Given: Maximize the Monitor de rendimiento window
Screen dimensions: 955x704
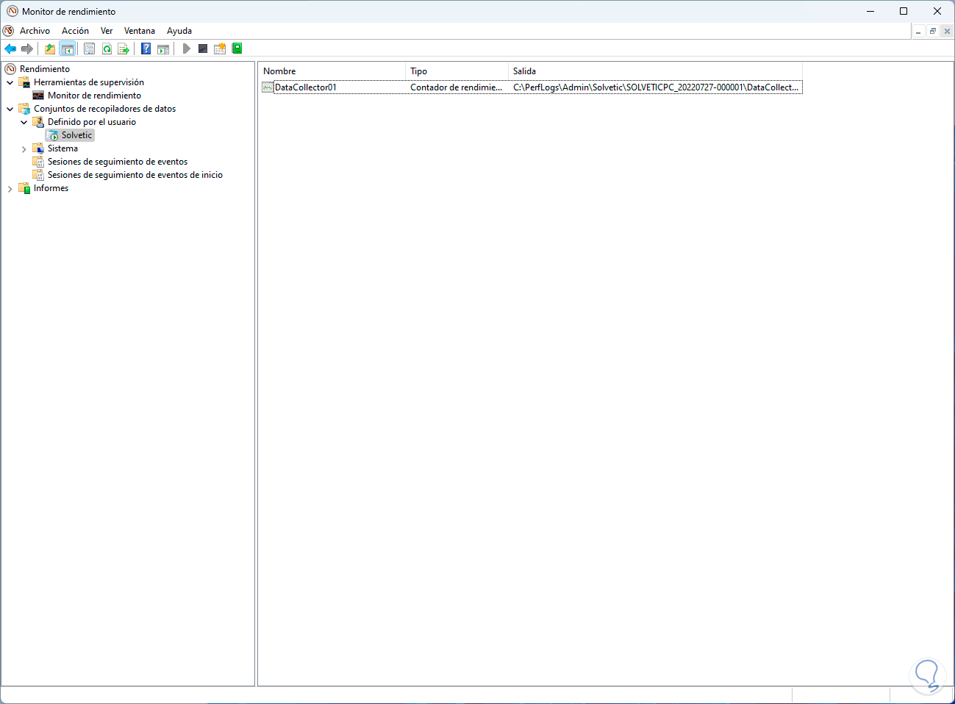Looking at the screenshot, I should click(x=904, y=11).
